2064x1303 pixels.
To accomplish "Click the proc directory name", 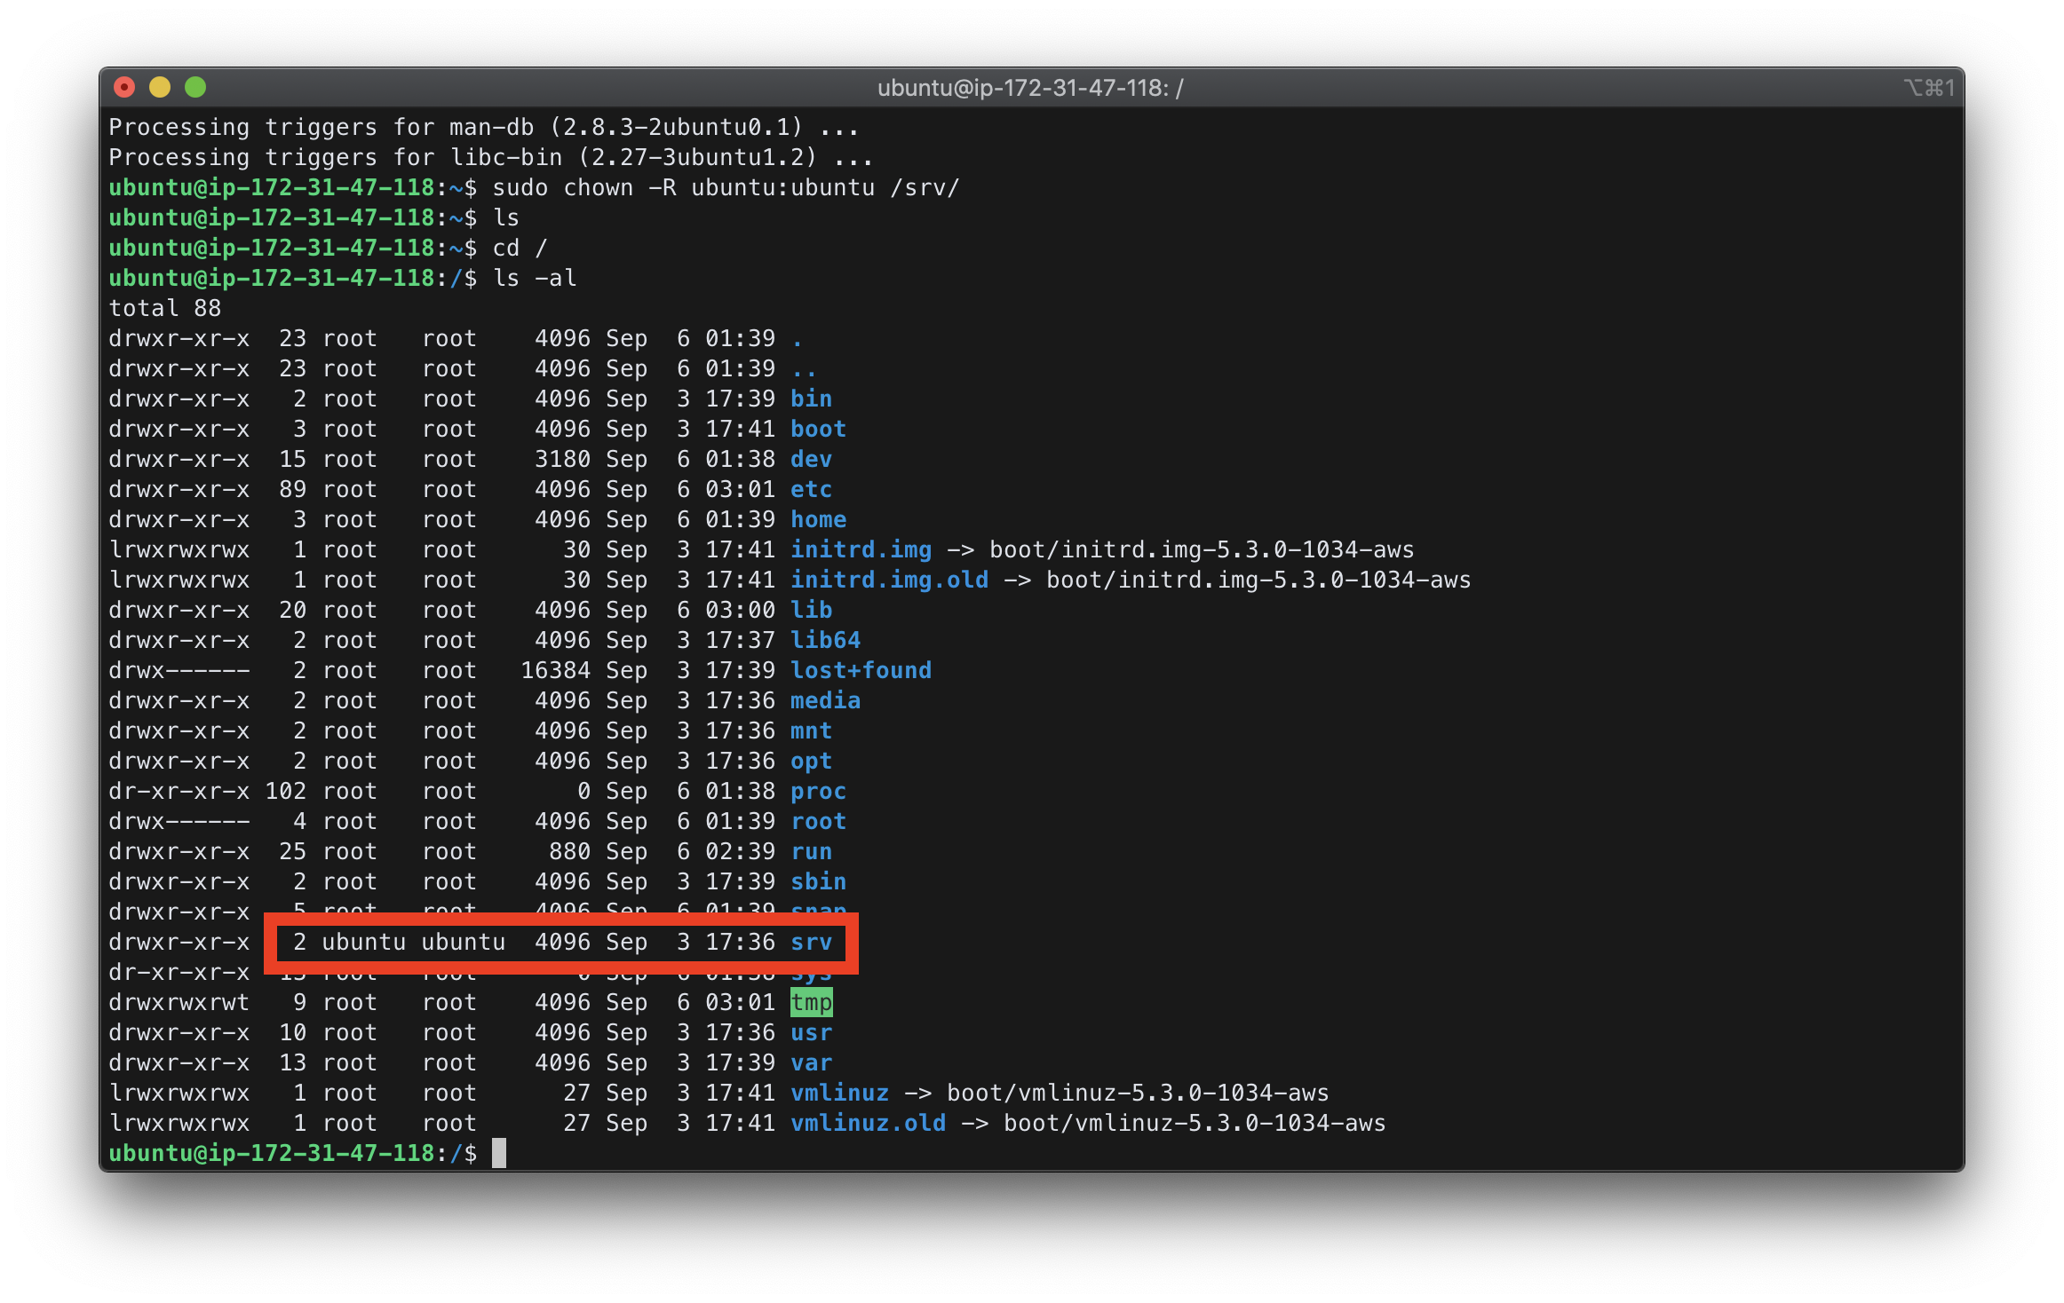I will 818,791.
